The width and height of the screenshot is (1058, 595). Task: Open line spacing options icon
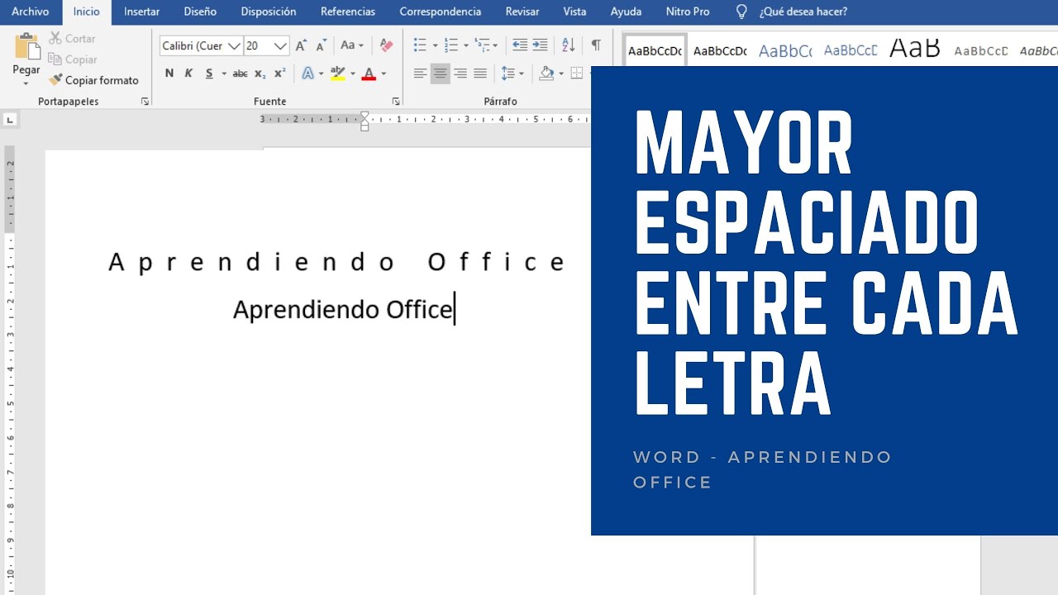click(x=508, y=74)
